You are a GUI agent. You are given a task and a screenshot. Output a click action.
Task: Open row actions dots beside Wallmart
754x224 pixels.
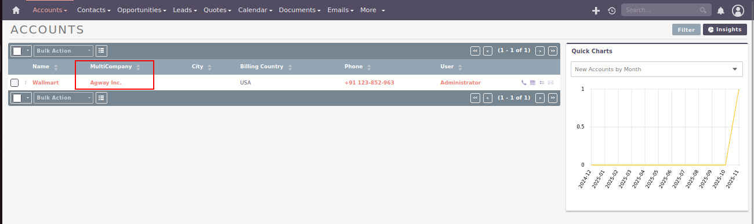26,83
